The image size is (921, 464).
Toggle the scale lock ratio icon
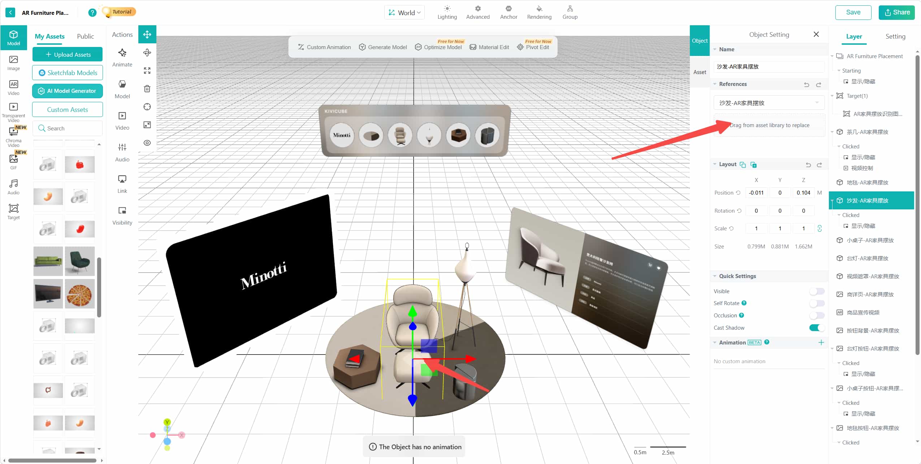coord(820,228)
